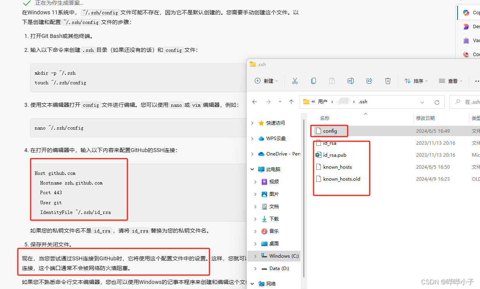Image resolution: width=480 pixels, height=289 pixels.
Task: Expand 快速访问 with its chevron
Action: [252, 123]
